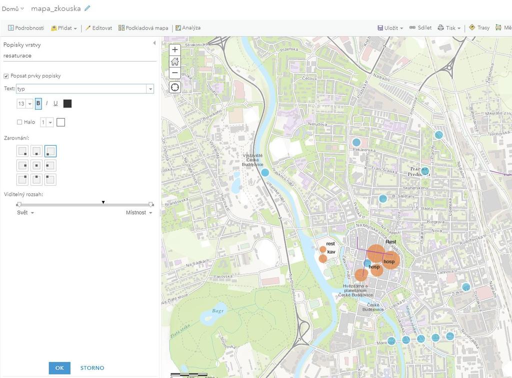Select middle-right label alignment

(x=50, y=165)
